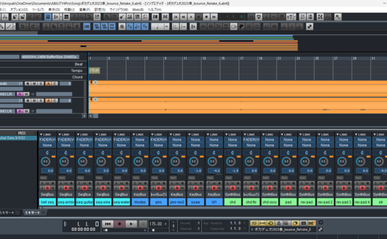Select the chd voco channel label
Viewport: 387px width, 239px height.
[270, 202]
